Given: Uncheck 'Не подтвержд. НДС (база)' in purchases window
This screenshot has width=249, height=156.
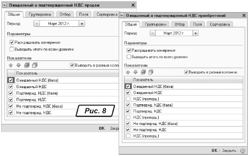Looking at the screenshot, I should (x=128, y=123).
